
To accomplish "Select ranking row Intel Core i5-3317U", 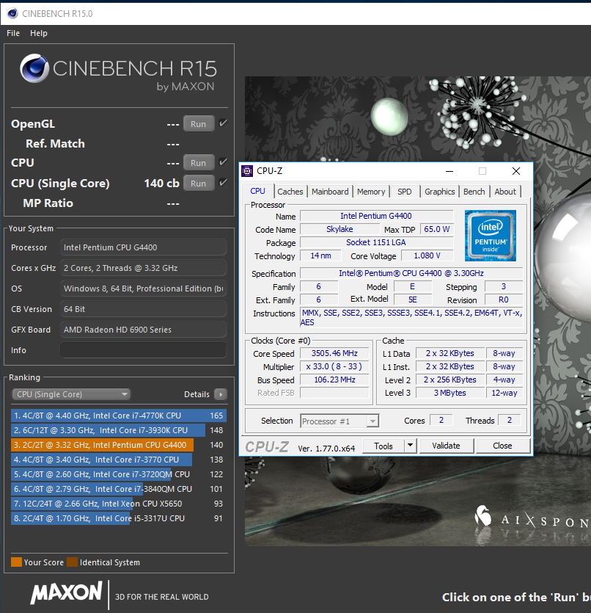I will 119,518.
